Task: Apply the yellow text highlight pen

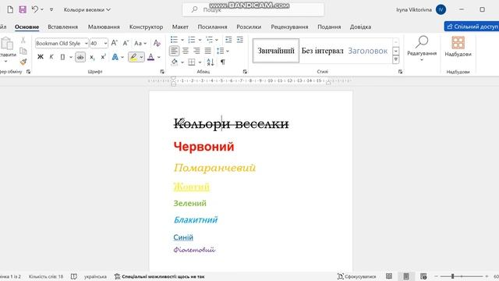Action: 133,57
